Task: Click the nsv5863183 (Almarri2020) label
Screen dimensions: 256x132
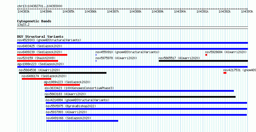Action: pos(65,94)
